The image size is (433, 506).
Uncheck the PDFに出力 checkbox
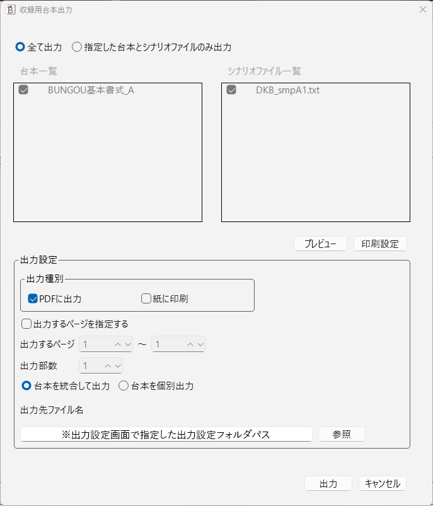33,298
